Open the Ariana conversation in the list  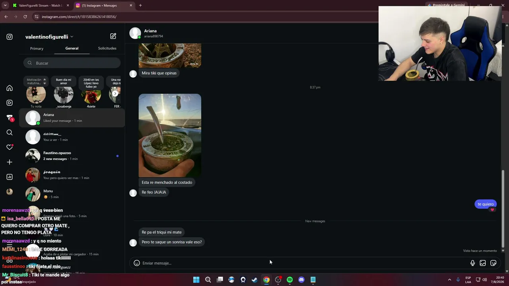click(72, 118)
